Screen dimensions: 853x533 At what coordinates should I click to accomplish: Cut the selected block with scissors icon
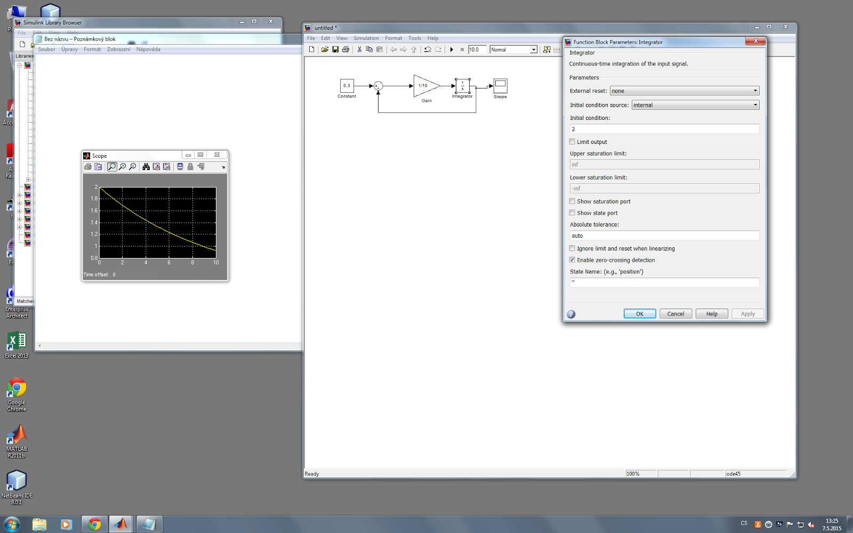[359, 50]
